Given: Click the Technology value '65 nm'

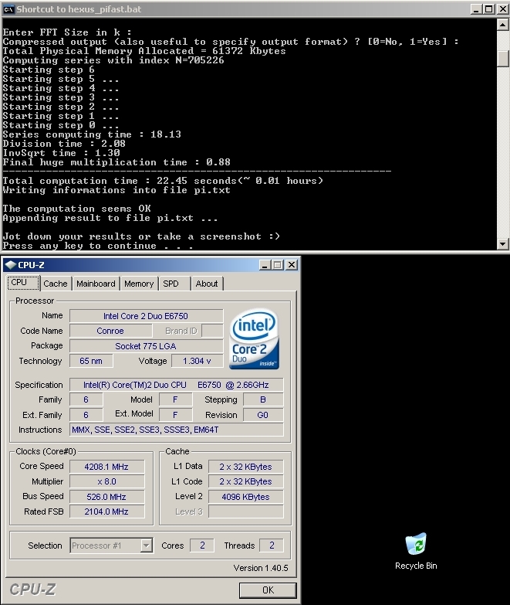Looking at the screenshot, I should point(91,361).
